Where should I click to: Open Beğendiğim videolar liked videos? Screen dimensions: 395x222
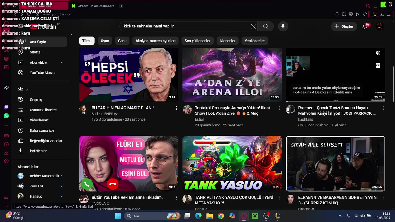point(41,141)
